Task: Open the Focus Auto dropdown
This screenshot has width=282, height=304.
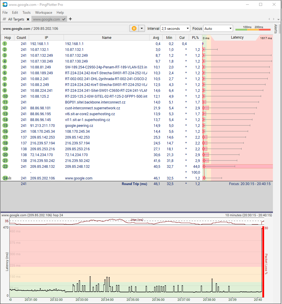Action: click(218, 29)
